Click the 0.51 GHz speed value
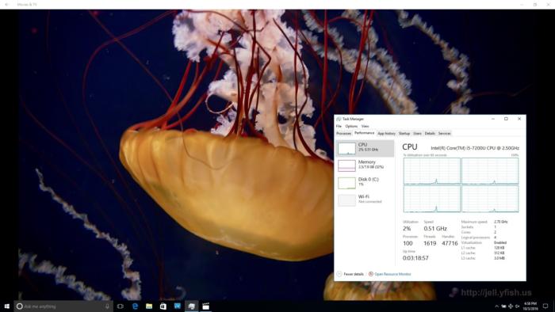Viewport: 555px width, 312px height. (435, 229)
